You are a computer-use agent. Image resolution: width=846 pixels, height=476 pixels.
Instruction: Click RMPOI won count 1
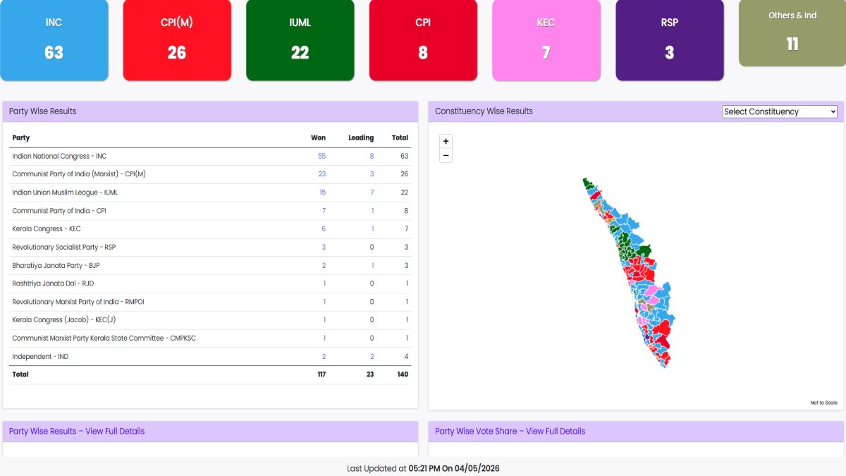click(324, 302)
